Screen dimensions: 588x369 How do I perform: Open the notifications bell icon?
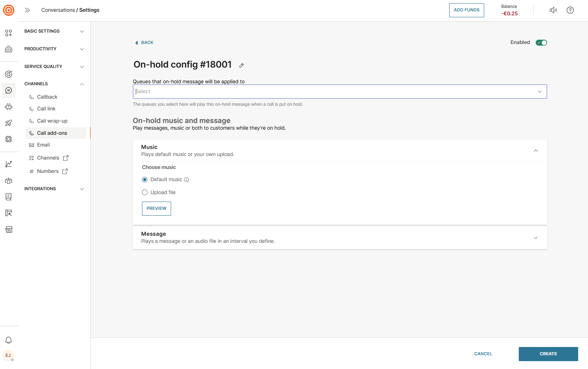pyautogui.click(x=9, y=340)
